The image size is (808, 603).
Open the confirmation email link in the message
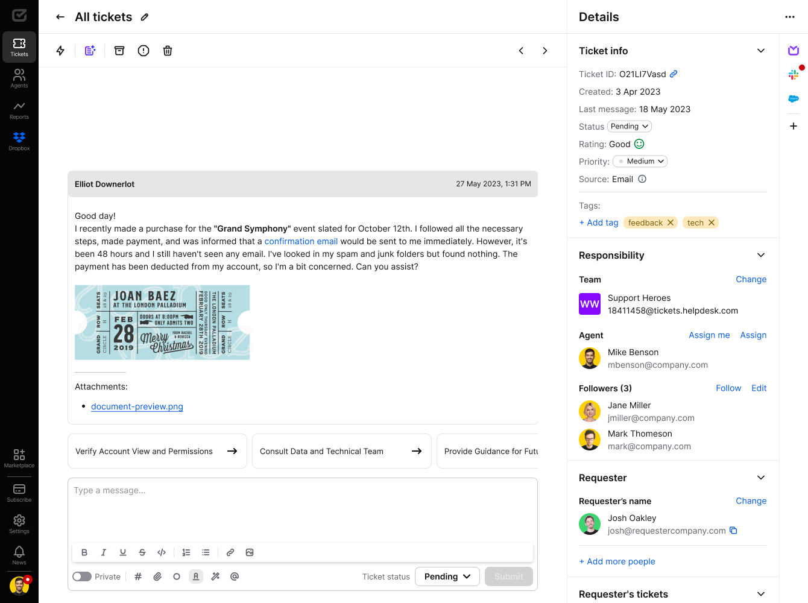(301, 241)
